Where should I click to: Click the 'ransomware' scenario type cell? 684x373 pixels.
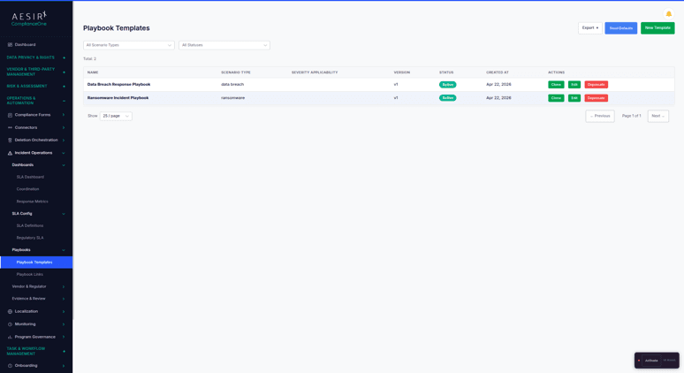tap(232, 98)
